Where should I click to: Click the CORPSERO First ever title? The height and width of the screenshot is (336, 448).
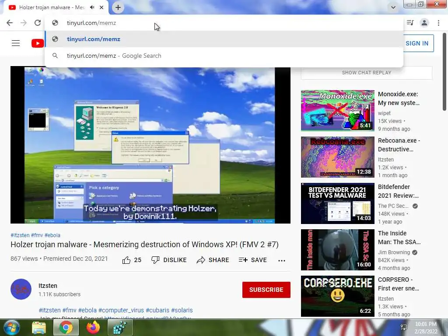tap(399, 283)
